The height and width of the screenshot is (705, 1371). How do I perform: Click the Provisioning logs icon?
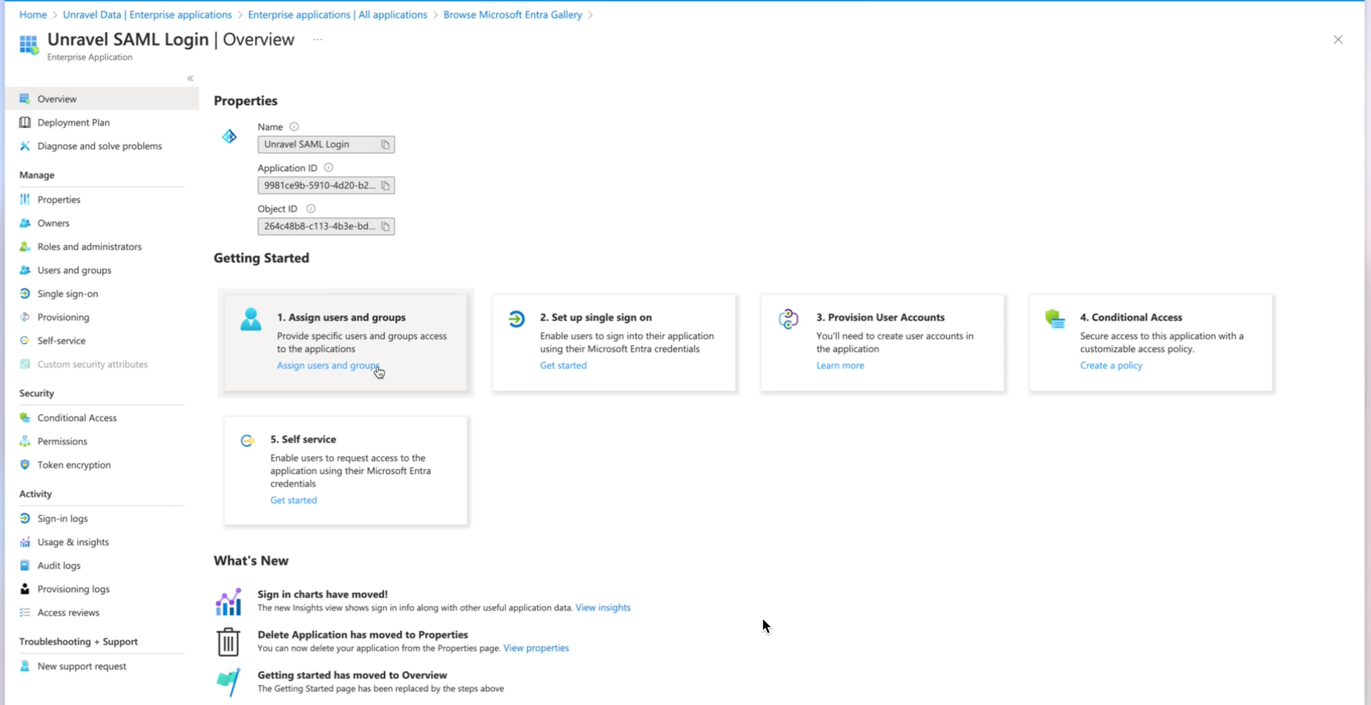pyautogui.click(x=23, y=588)
